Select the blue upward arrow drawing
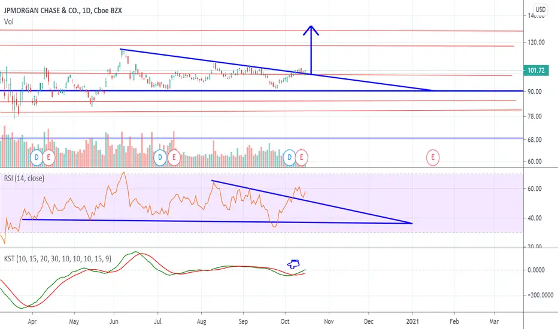 coord(311,50)
